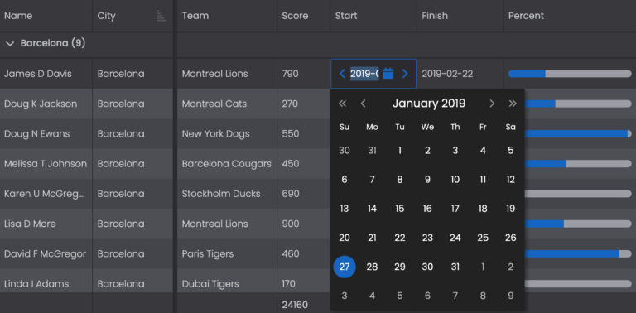Select the Finish date cell 2019-02-22
This screenshot has width=636, height=313.
coord(447,74)
